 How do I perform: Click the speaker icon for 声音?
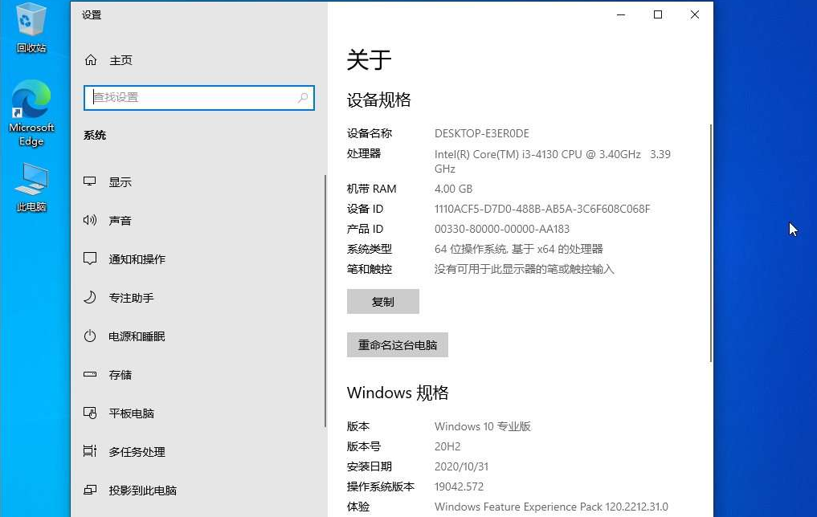(x=90, y=220)
